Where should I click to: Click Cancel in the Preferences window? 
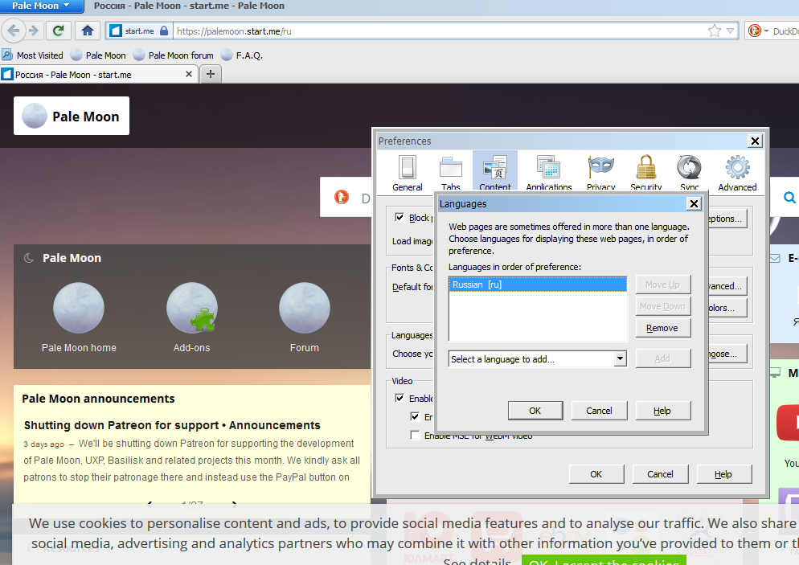[661, 474]
